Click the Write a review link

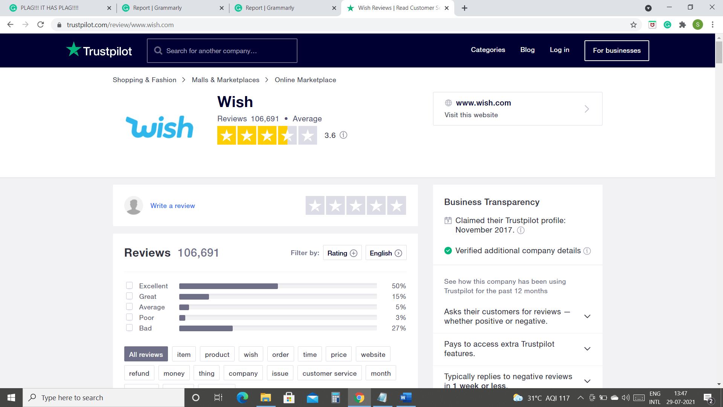coord(172,206)
